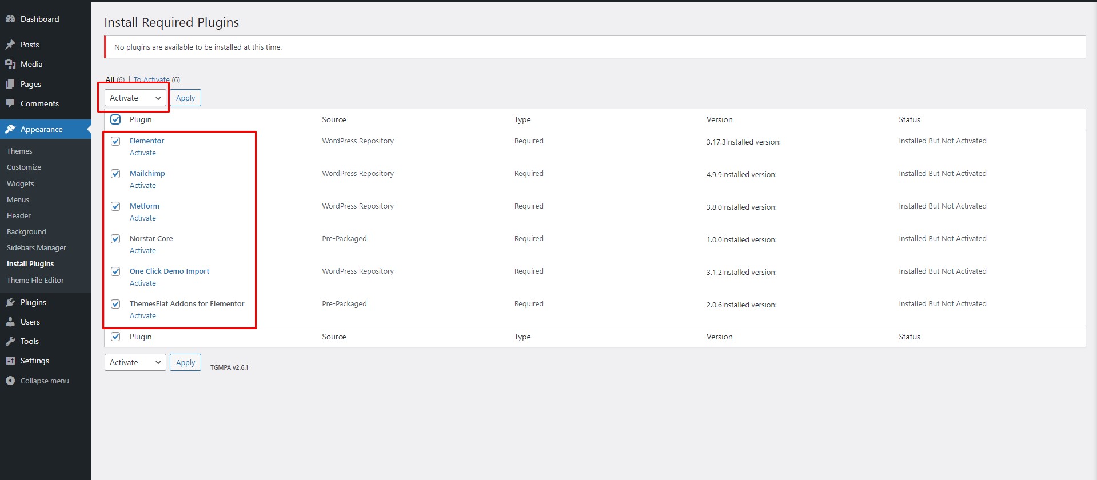Click the Status column header at top
Image resolution: width=1097 pixels, height=480 pixels.
[x=909, y=119]
